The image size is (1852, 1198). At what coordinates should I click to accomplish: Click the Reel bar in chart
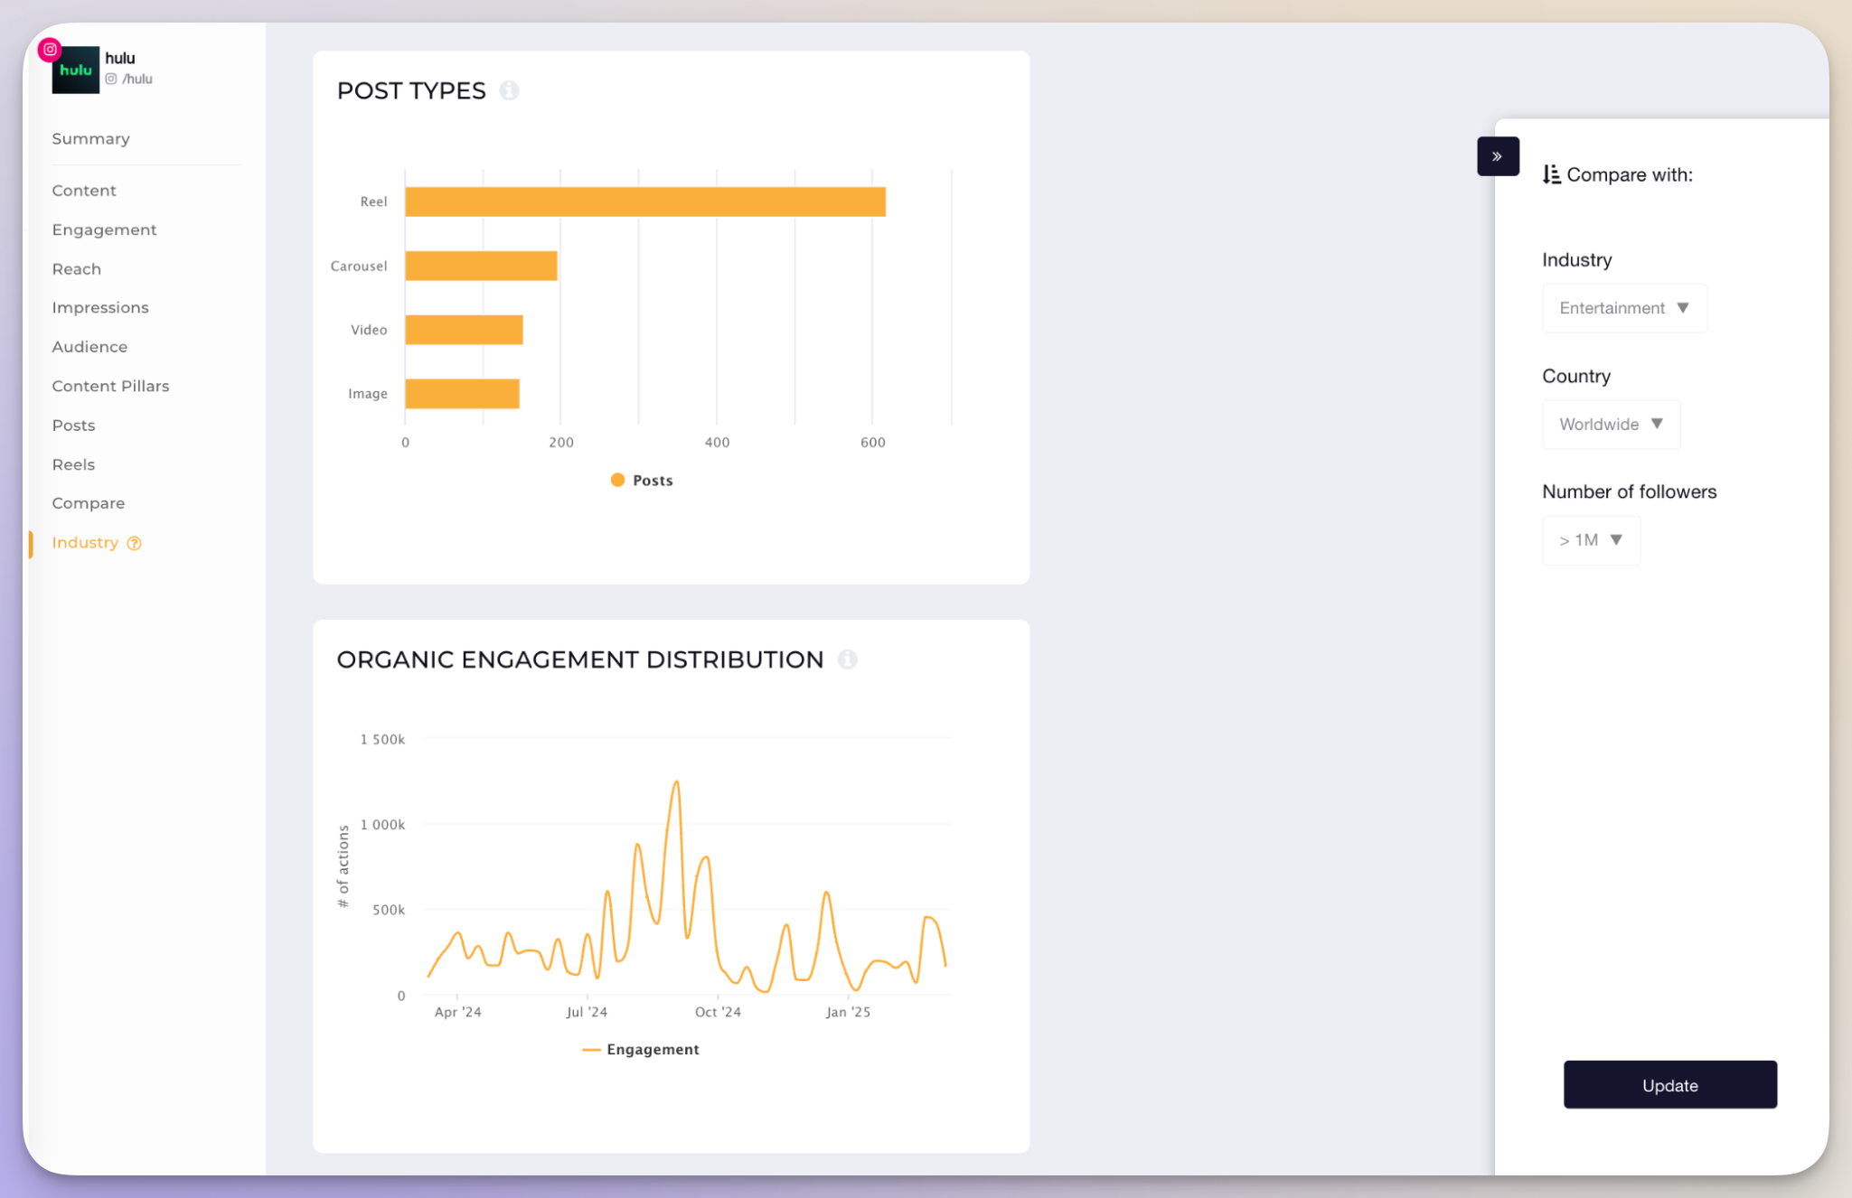click(x=645, y=201)
